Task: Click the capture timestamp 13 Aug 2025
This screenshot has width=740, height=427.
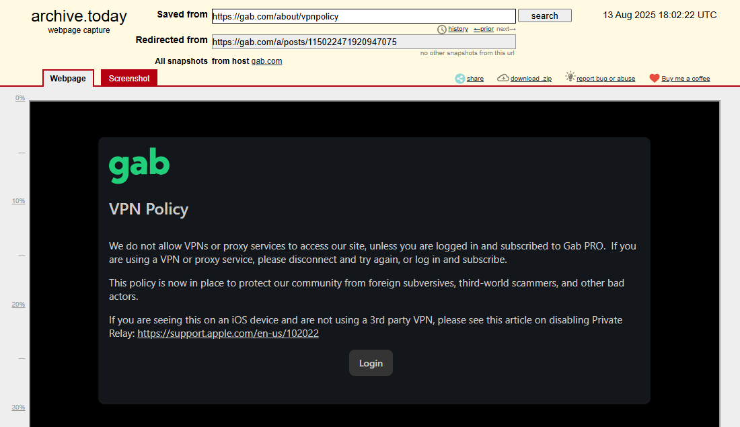Action: pos(660,15)
